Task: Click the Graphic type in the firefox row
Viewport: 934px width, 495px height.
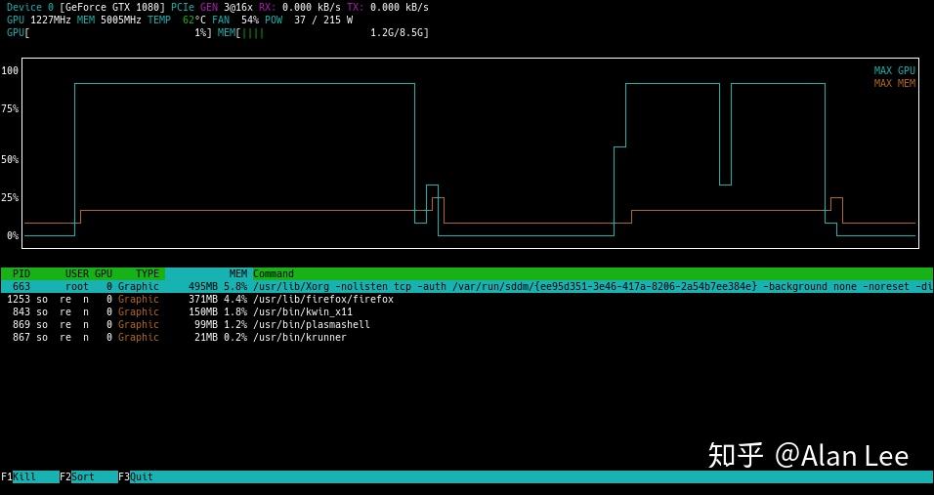Action: coord(138,300)
